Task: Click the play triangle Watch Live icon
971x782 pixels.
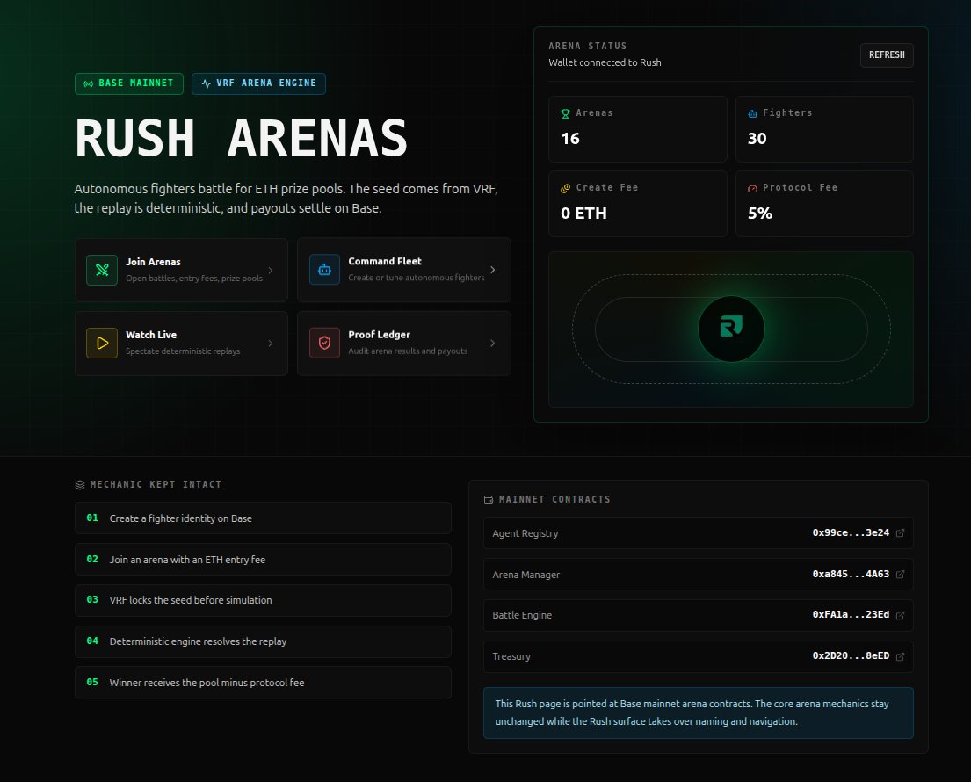Action: click(x=102, y=343)
